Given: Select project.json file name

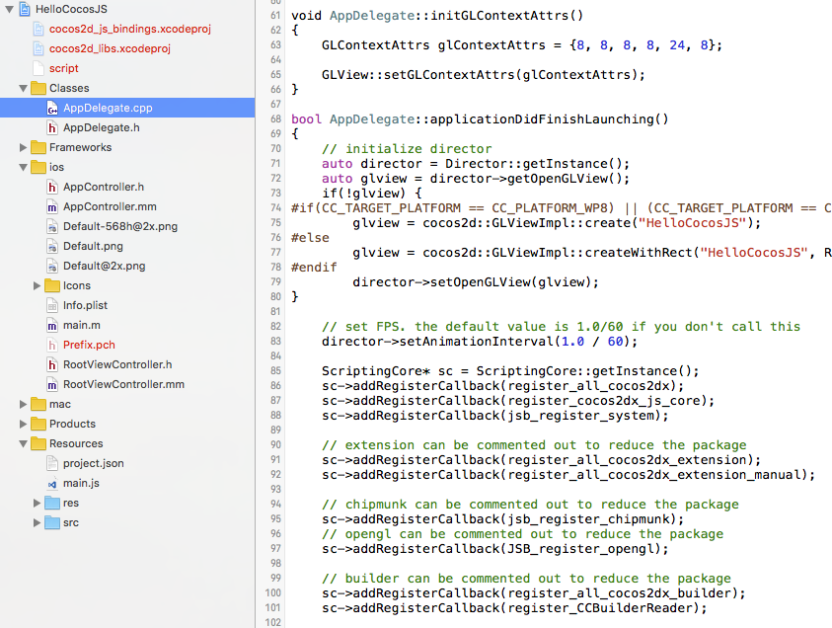Looking at the screenshot, I should click(94, 463).
